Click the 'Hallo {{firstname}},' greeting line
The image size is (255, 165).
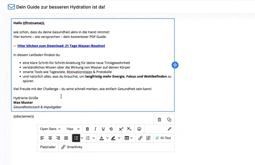pyautogui.click(x=29, y=23)
